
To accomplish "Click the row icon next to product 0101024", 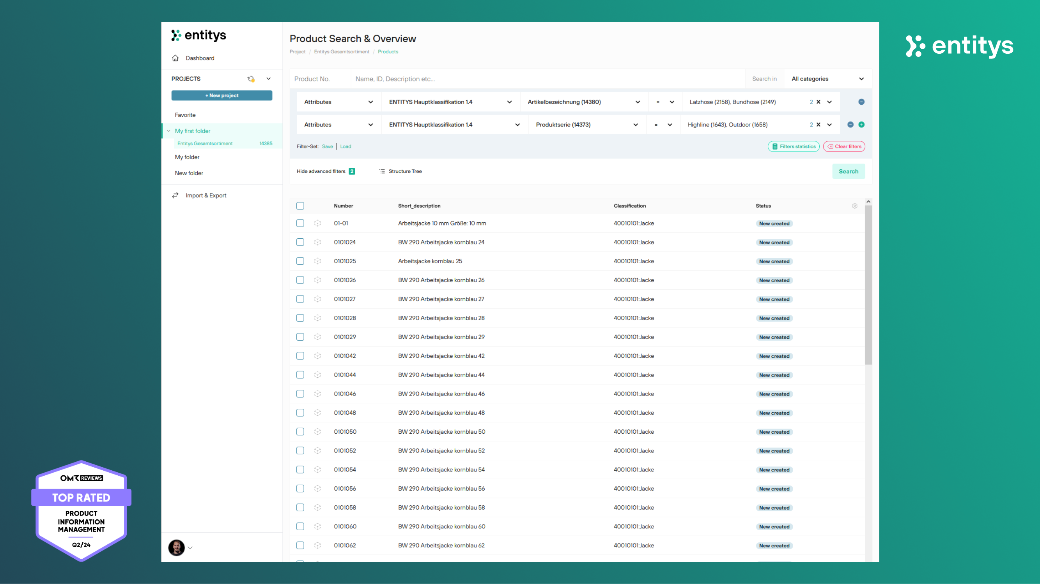I will point(317,242).
